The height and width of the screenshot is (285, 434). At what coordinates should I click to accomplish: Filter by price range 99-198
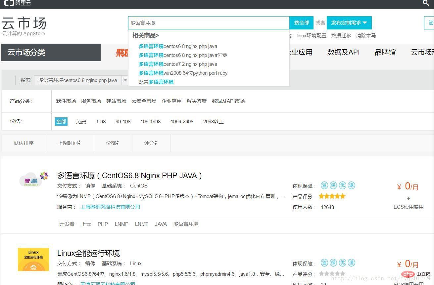coord(123,122)
